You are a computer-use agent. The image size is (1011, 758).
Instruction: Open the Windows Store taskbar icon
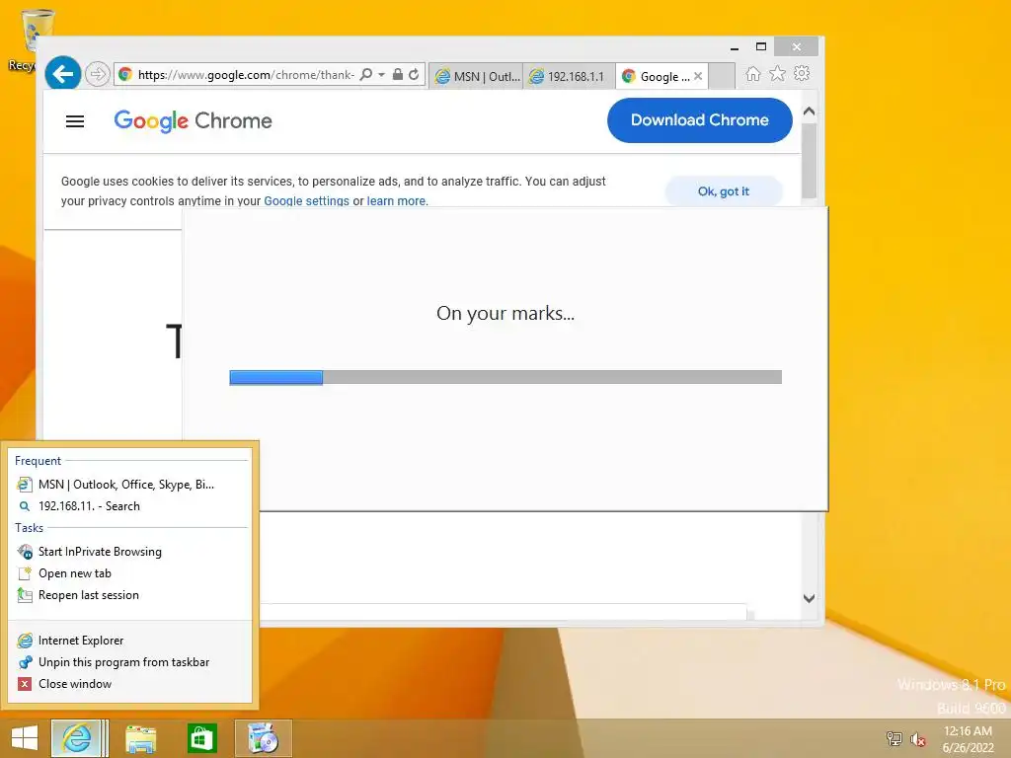pos(201,738)
